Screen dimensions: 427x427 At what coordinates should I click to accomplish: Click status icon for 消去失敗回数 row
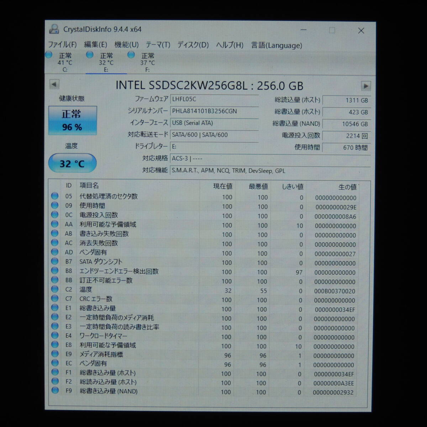(x=54, y=242)
